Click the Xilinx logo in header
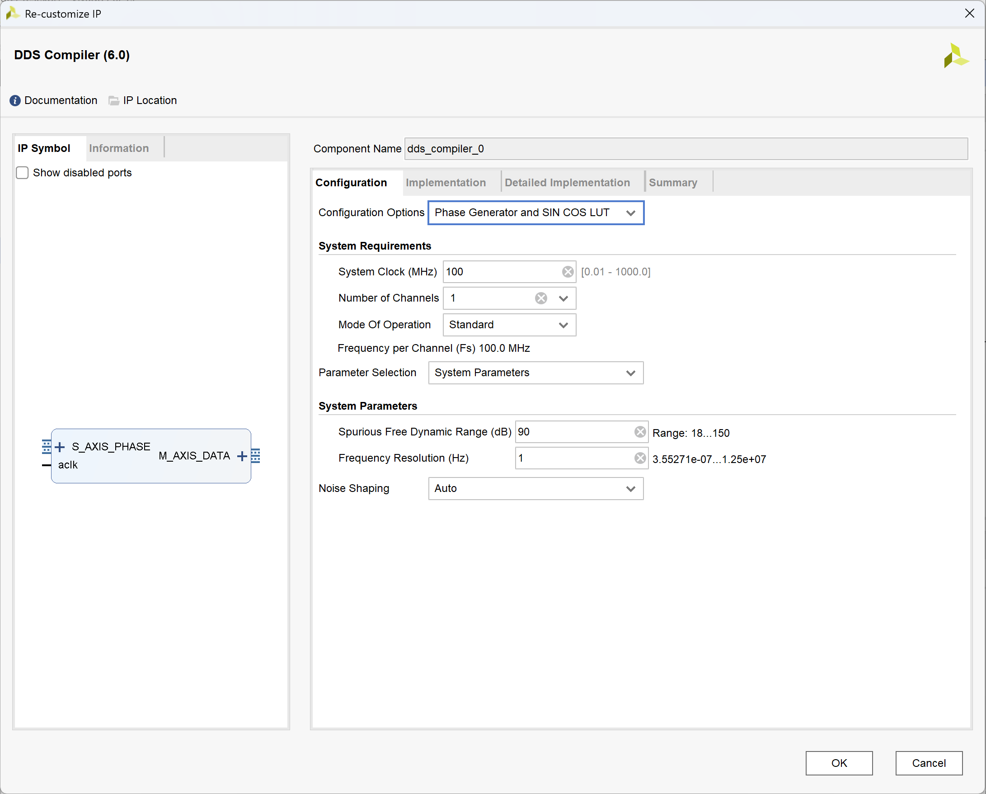 (x=956, y=56)
